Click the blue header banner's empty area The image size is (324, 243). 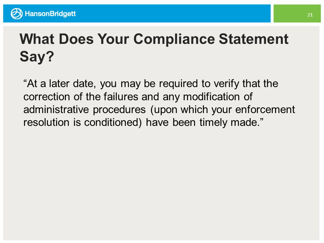(x=173, y=13)
